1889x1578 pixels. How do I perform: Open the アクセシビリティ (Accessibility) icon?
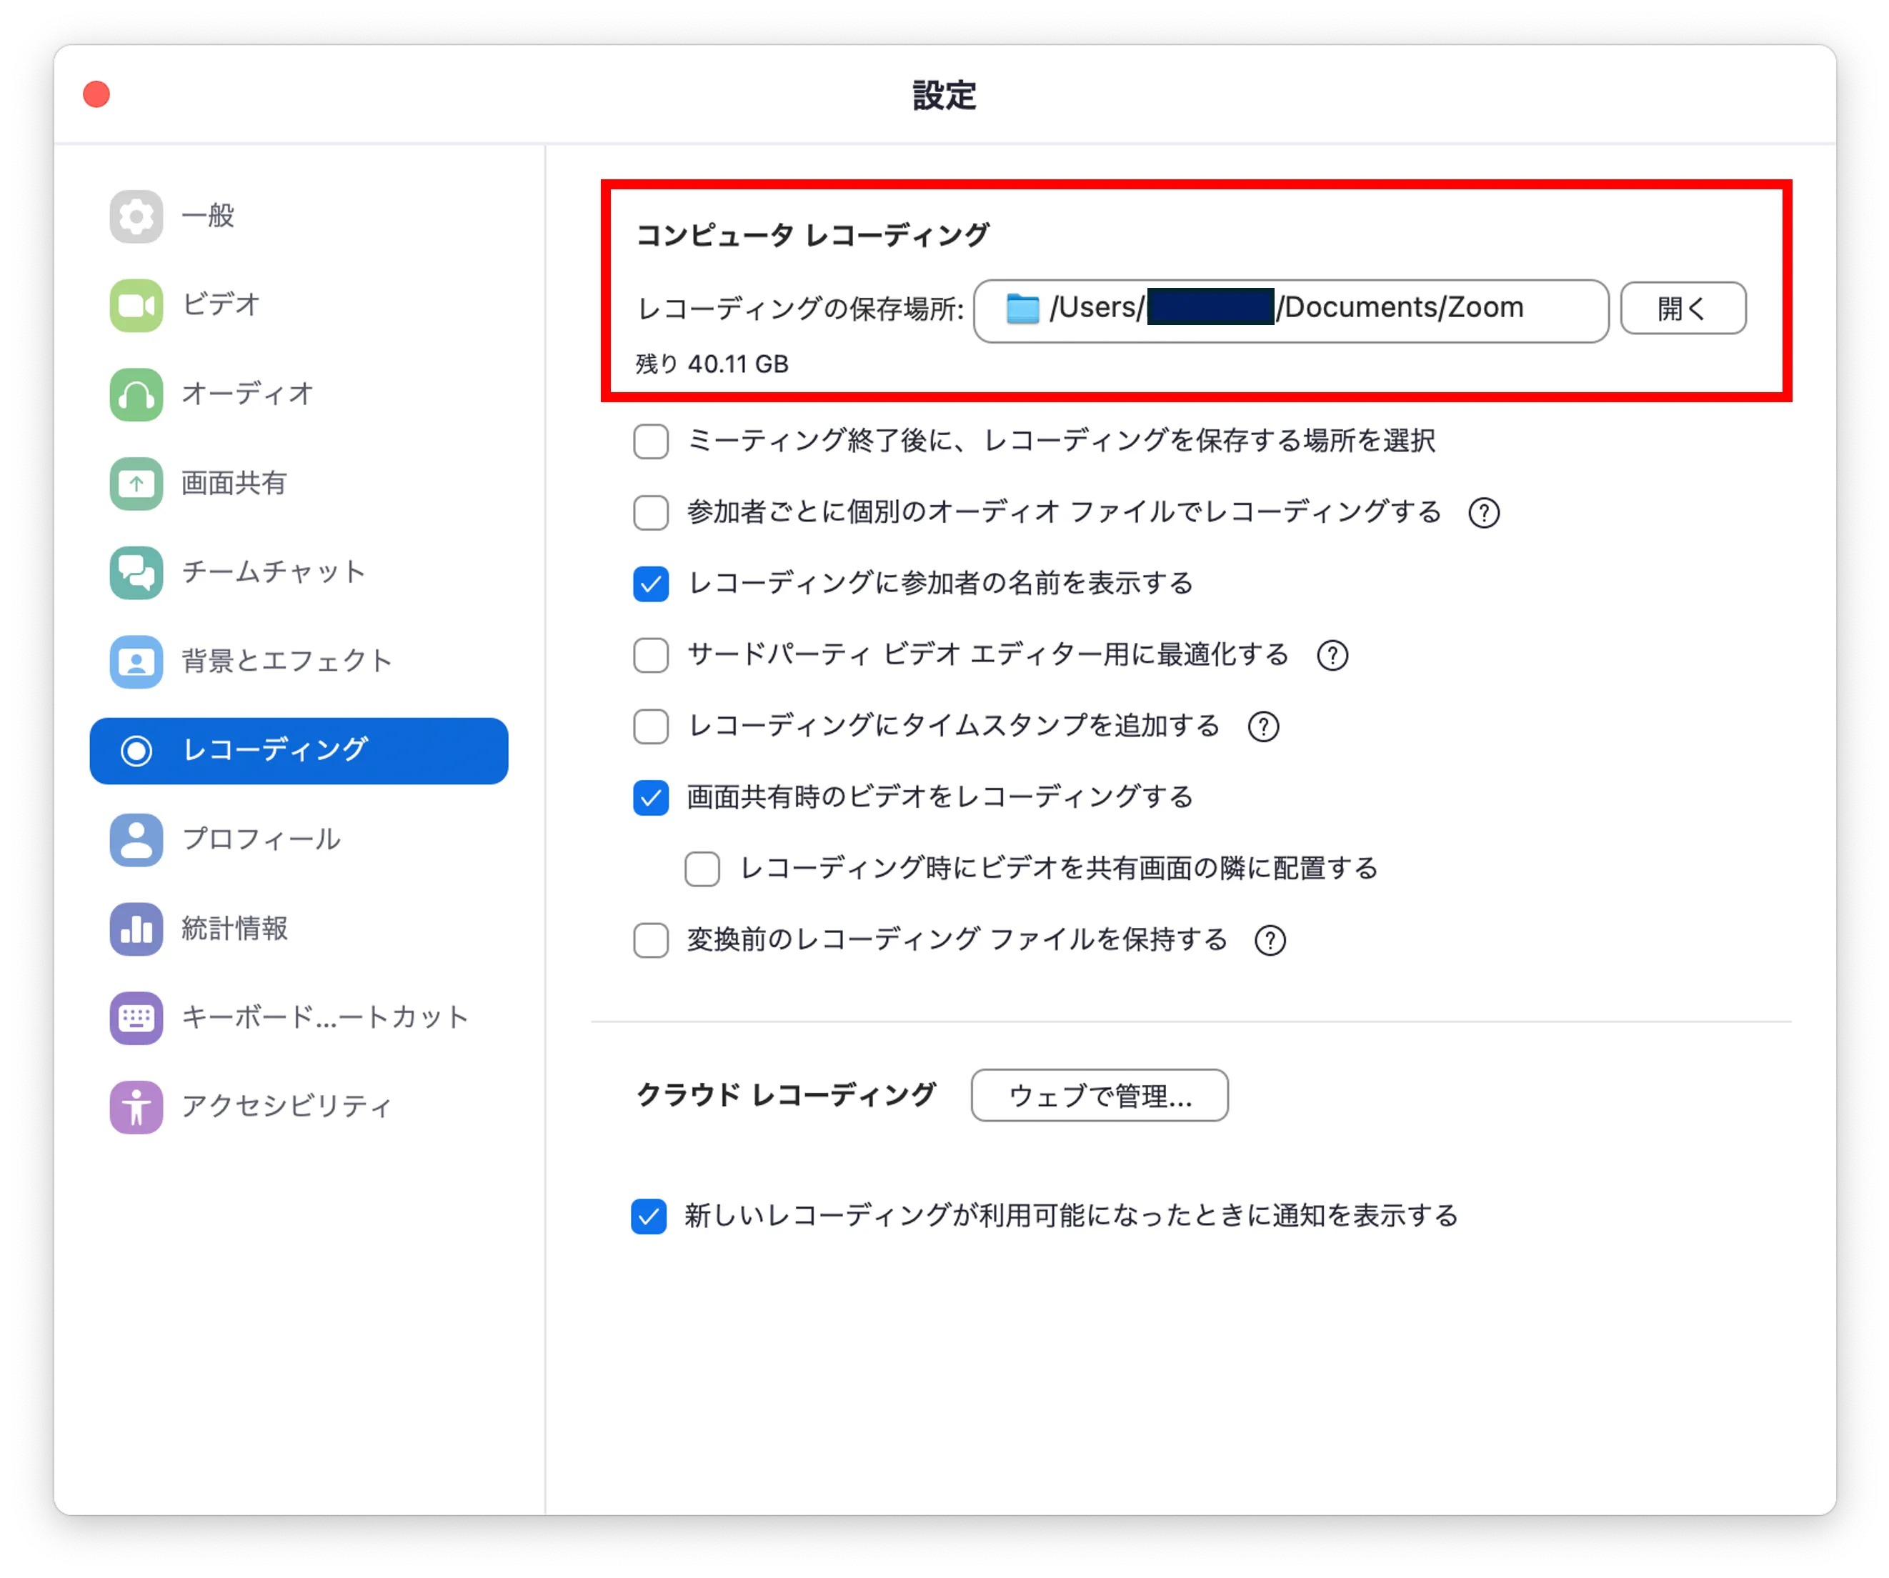[x=136, y=1106]
